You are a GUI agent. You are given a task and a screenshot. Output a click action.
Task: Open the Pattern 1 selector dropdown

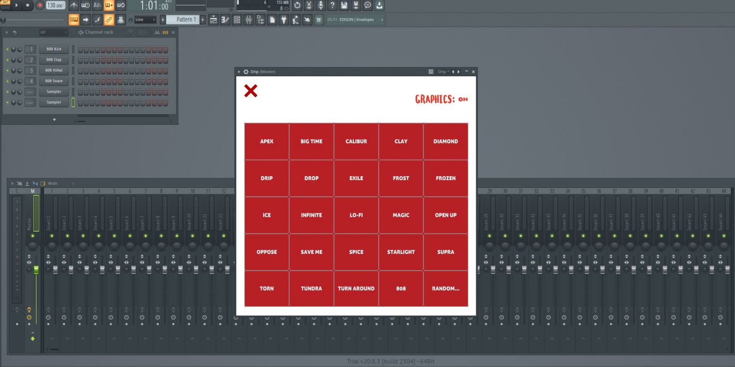(x=185, y=20)
